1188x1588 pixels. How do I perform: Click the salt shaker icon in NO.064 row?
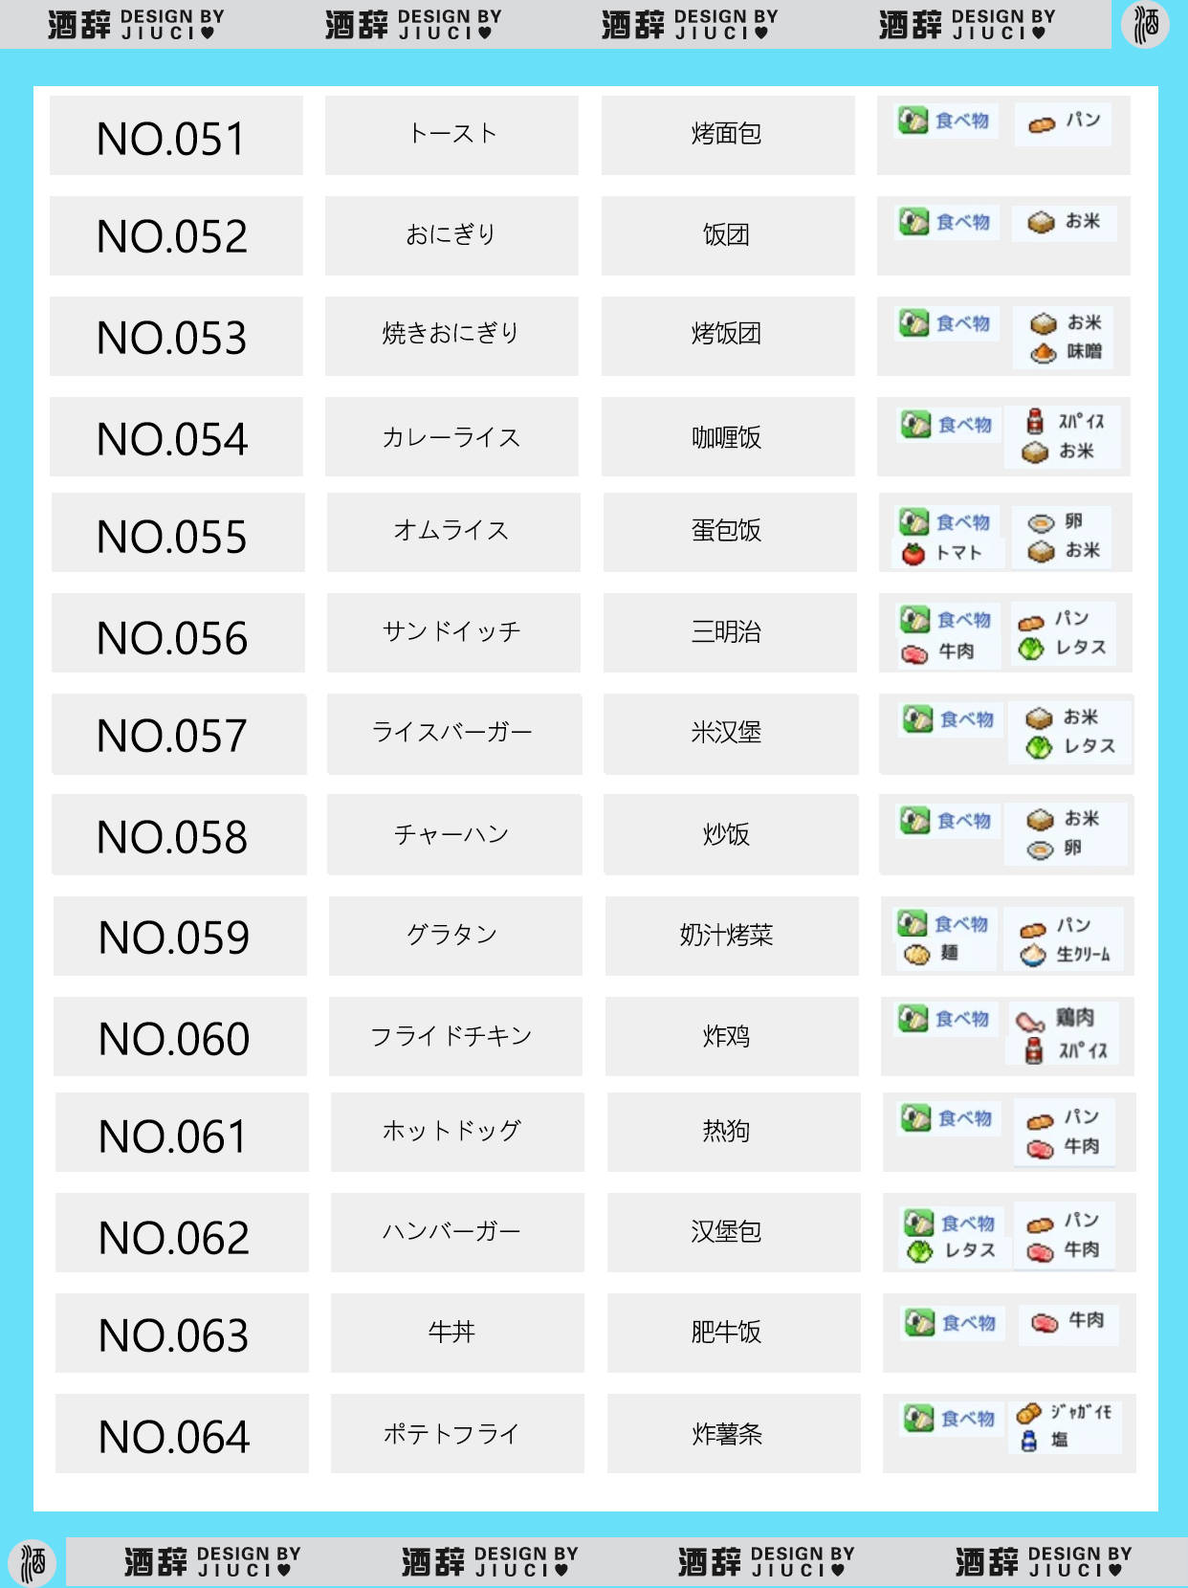pos(1029,1441)
